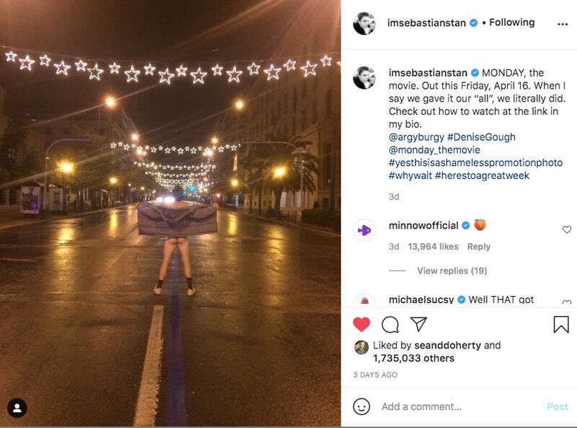577x428 pixels.
Task: Type in Add a comment field
Action: click(462, 406)
